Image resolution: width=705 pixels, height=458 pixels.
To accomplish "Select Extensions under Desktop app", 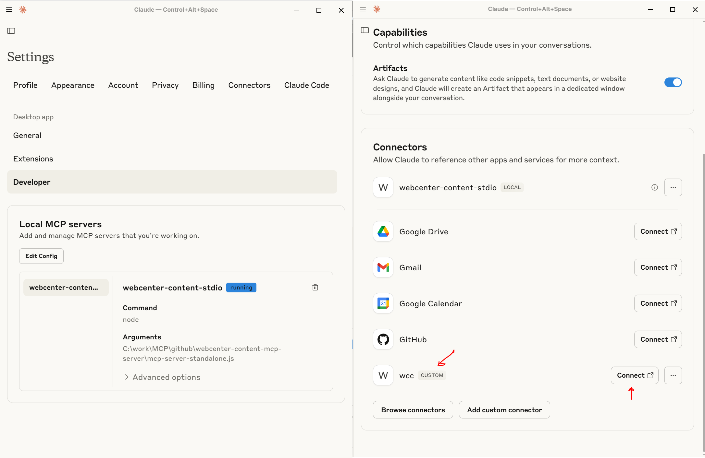I will coord(172,159).
